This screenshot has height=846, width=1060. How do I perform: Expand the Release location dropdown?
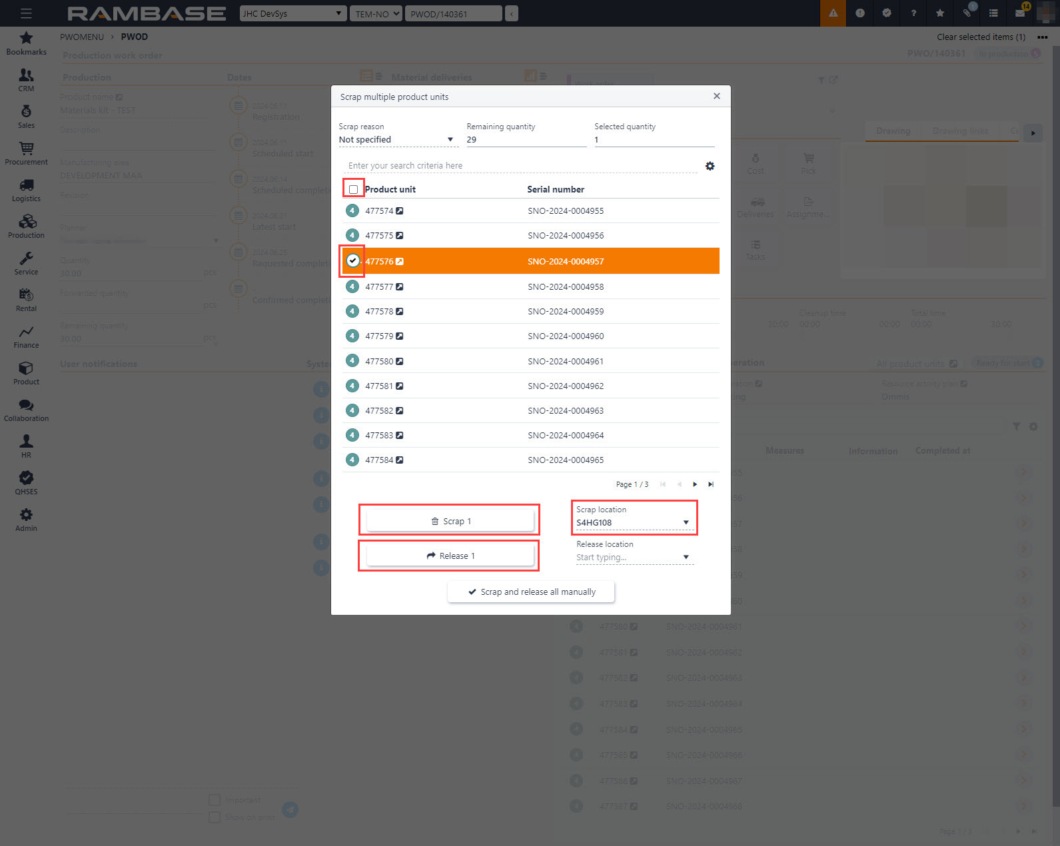point(686,558)
